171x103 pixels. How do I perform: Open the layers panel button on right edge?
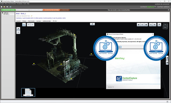click(x=167, y=58)
